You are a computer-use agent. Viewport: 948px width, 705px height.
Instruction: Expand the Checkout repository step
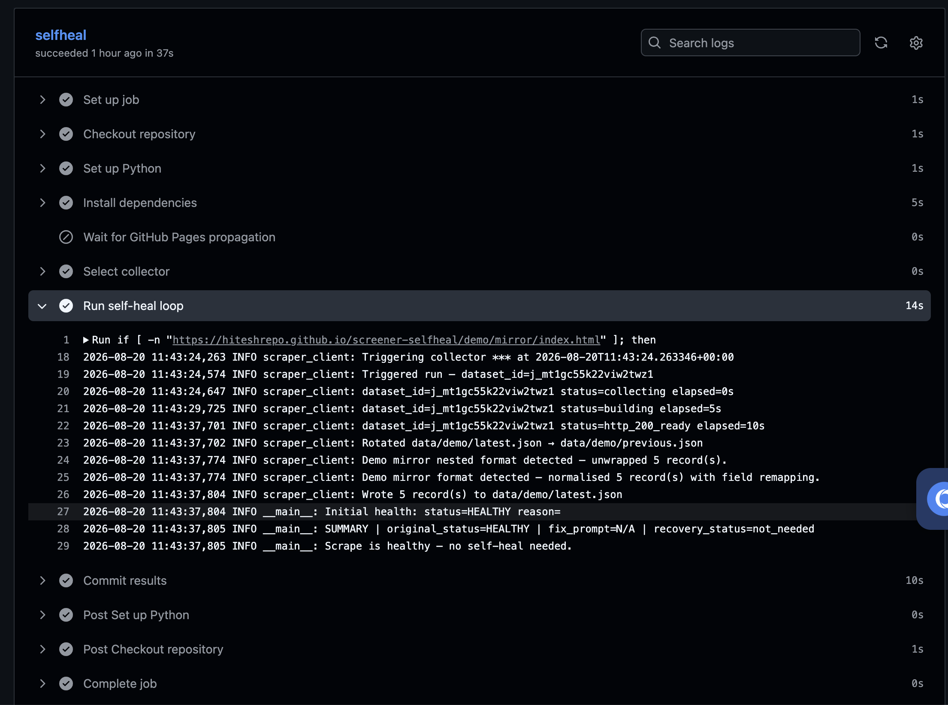[x=42, y=134]
